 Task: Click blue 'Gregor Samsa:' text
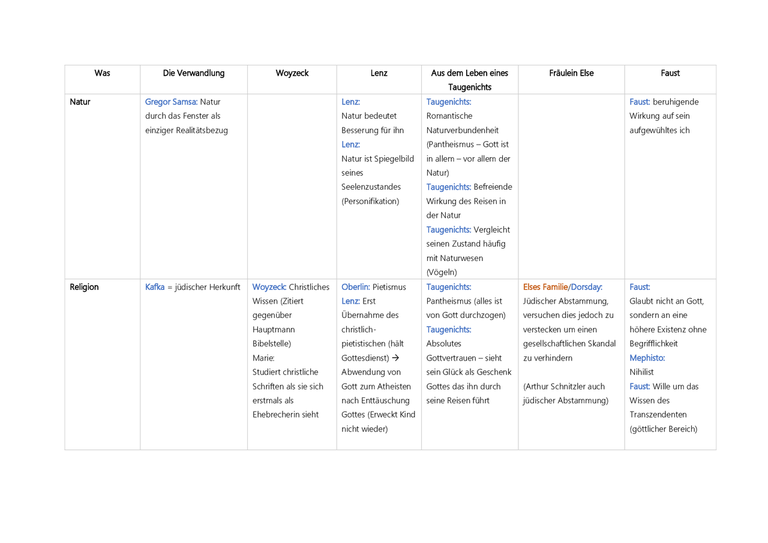coord(172,102)
